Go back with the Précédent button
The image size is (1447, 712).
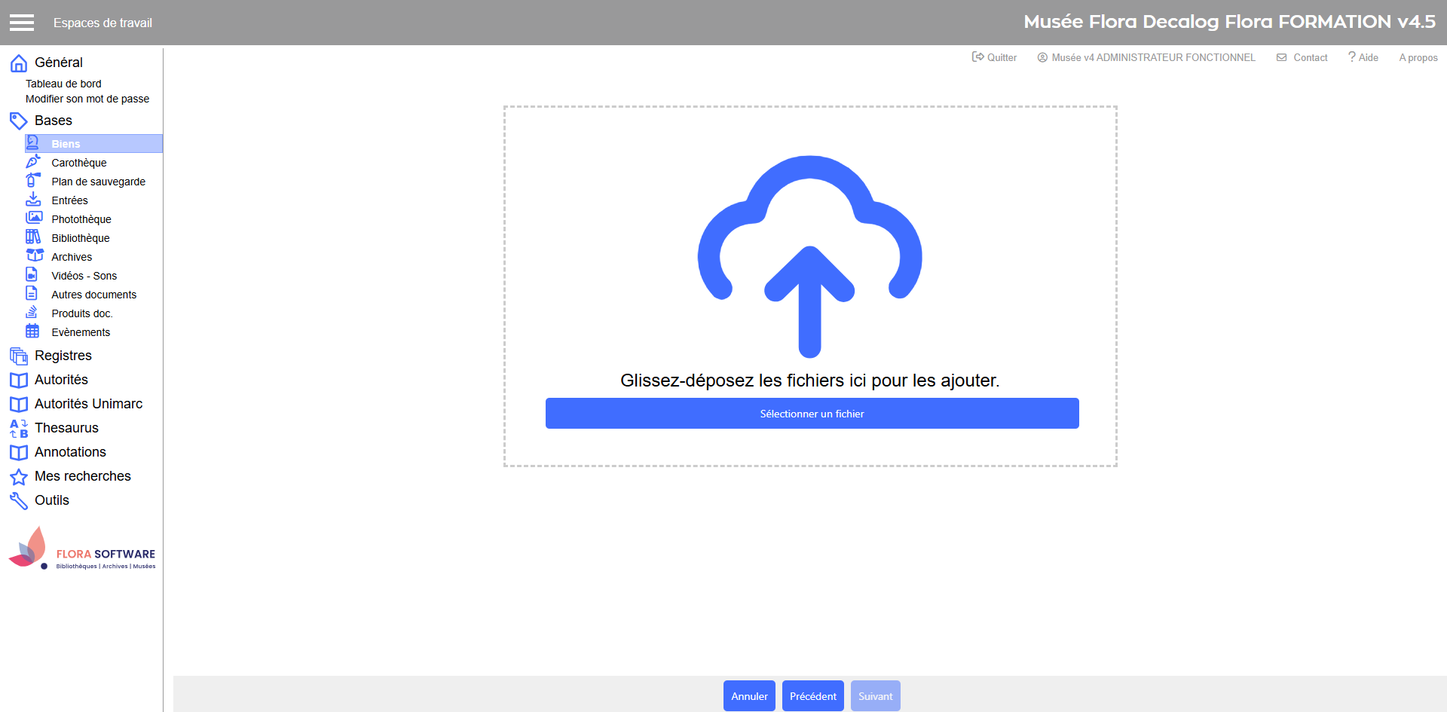812,696
